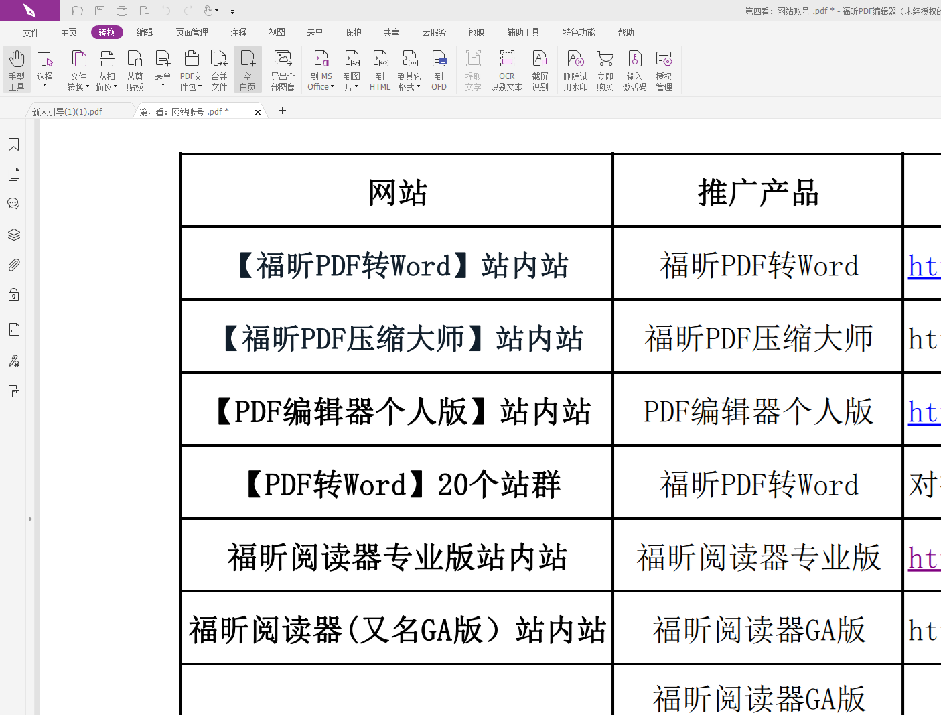
Task: Switch to the 编辑 ribbon tab
Action: click(145, 31)
